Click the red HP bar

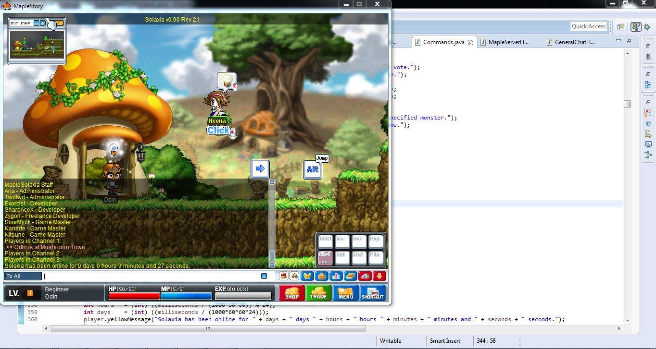tap(134, 296)
